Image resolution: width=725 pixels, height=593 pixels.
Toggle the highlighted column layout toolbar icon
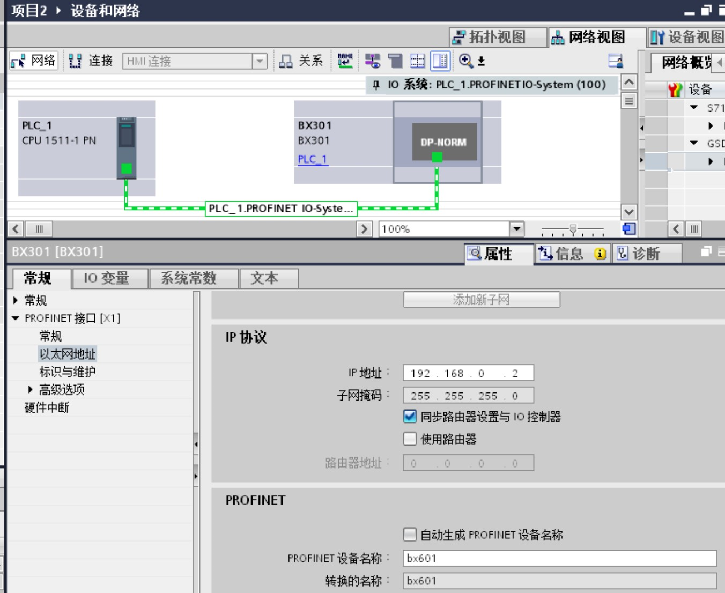coord(440,61)
